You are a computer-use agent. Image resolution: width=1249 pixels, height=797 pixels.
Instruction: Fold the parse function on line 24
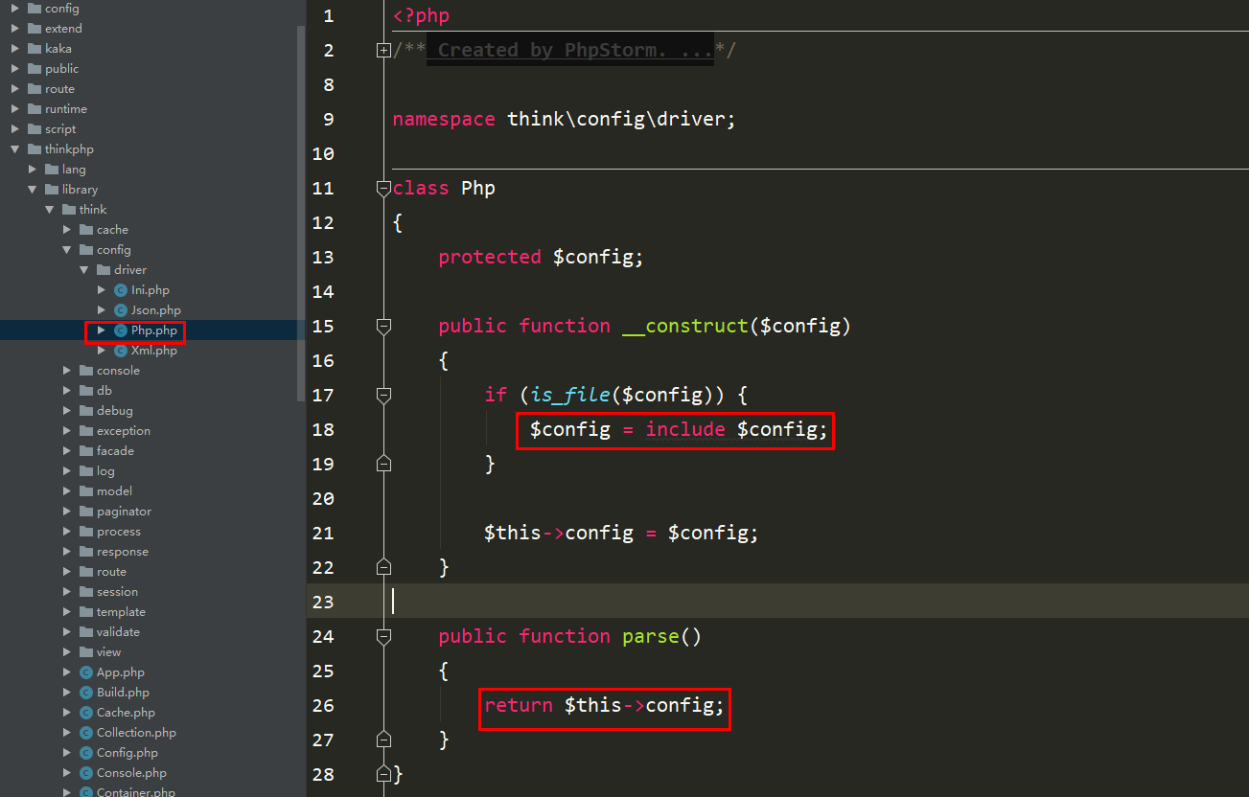coord(384,636)
